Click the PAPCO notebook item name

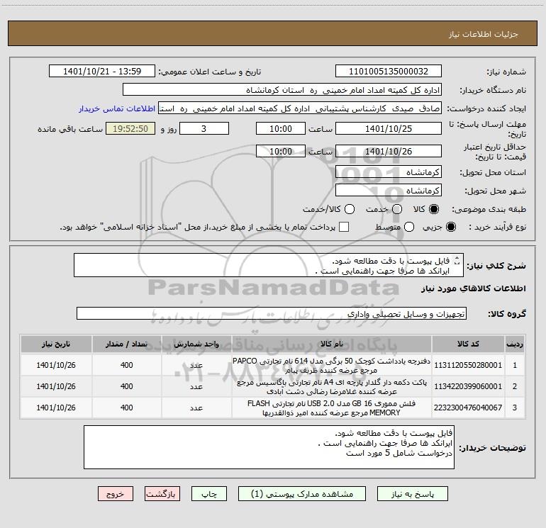332,366
